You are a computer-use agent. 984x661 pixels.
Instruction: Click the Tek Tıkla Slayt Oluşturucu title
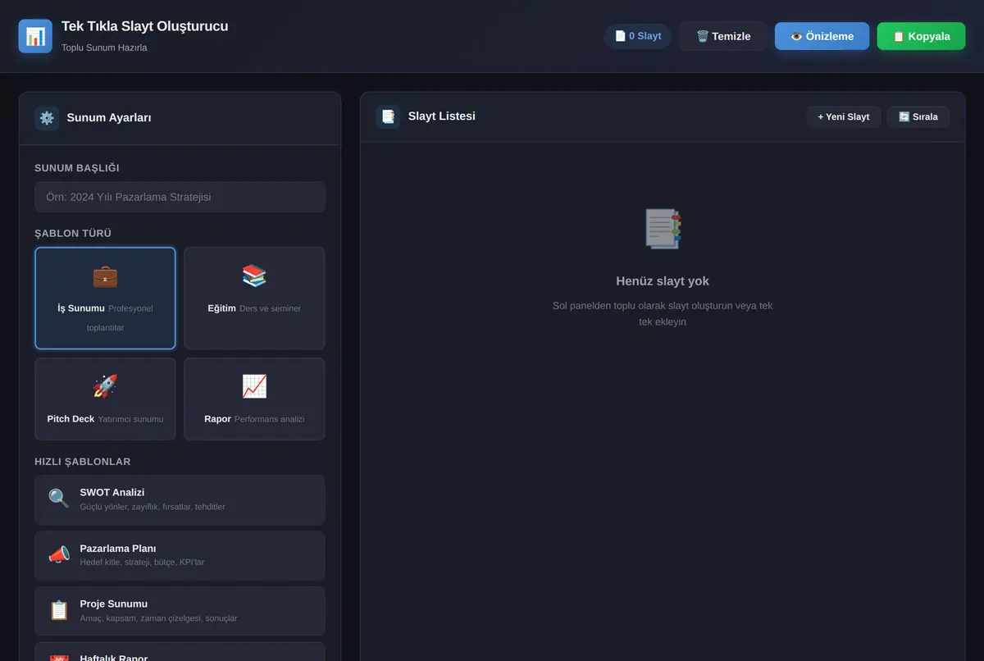tap(145, 26)
